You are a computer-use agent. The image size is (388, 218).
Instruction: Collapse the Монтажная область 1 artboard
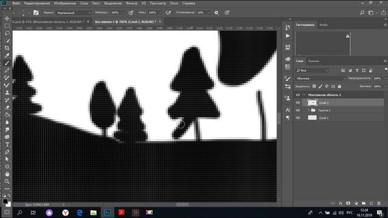pyautogui.click(x=304, y=95)
